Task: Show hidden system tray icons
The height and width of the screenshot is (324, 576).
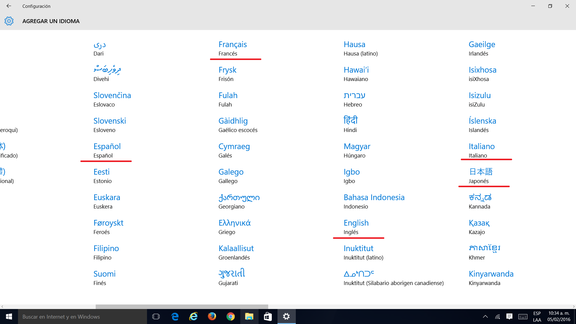Action: tap(485, 316)
